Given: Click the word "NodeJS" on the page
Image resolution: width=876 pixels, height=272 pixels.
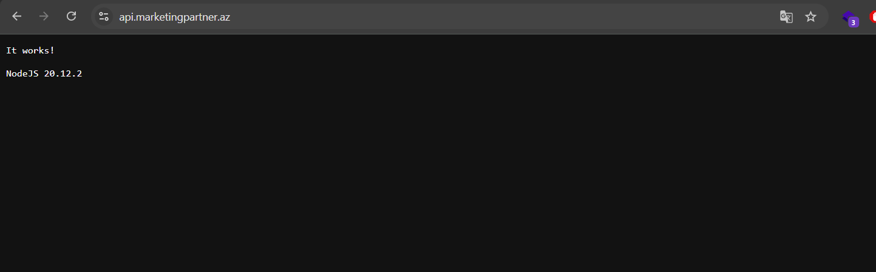Looking at the screenshot, I should coord(22,73).
